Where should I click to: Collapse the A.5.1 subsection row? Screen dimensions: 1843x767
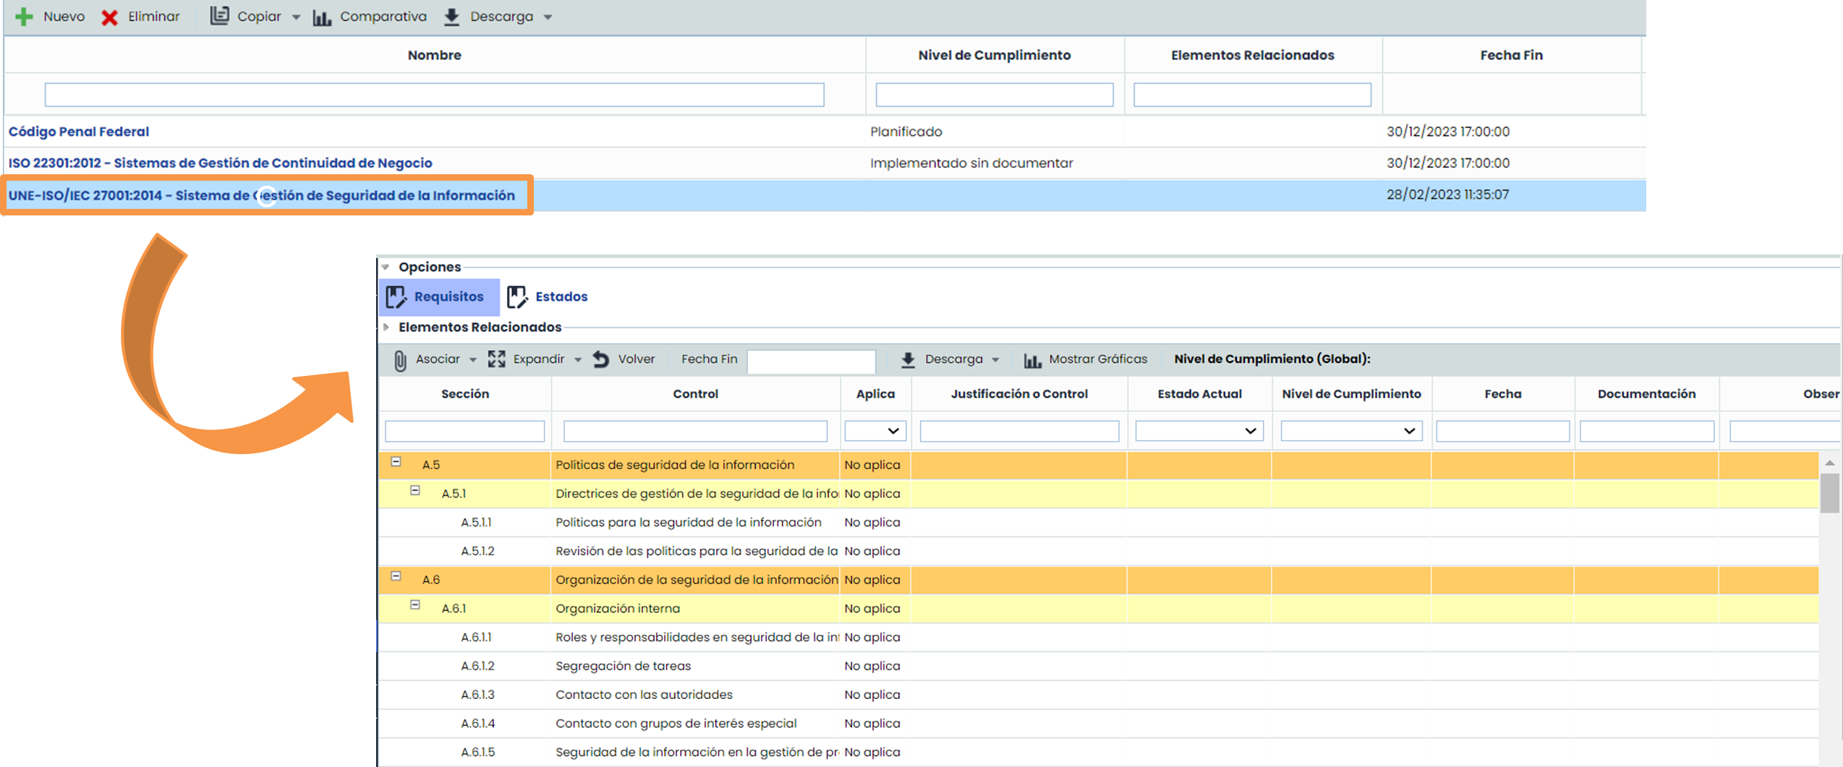[x=415, y=491]
